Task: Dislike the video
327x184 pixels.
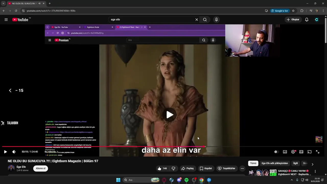Action: pyautogui.click(x=173, y=168)
